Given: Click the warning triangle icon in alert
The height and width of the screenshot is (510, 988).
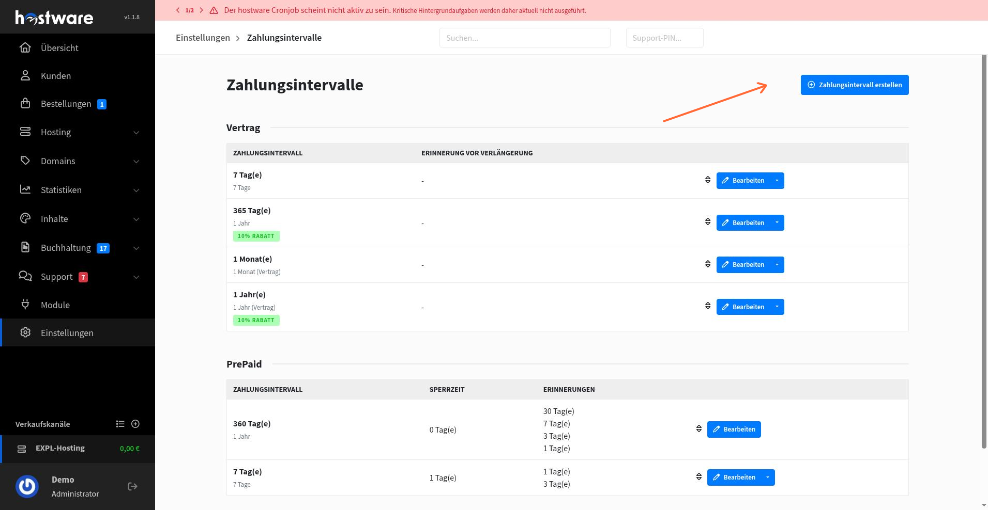Looking at the screenshot, I should click(214, 10).
